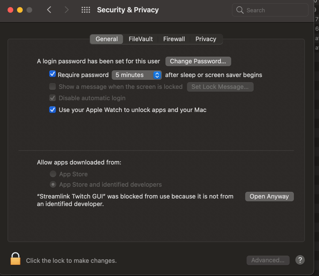319x276 pixels.
Task: Open Anyway to allow Streamlink Twitch GUI
Action: click(x=269, y=196)
